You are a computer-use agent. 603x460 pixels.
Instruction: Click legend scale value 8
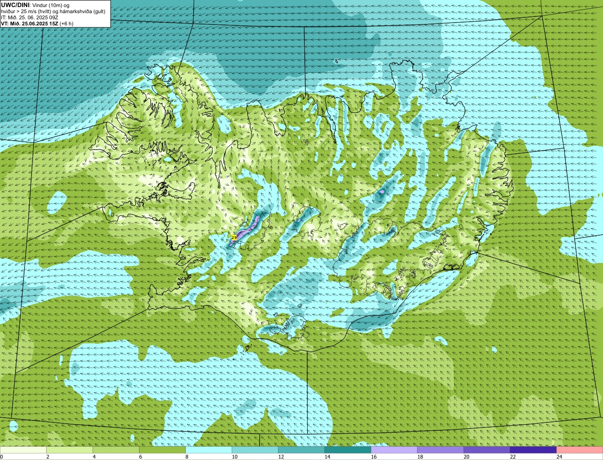[186, 457]
